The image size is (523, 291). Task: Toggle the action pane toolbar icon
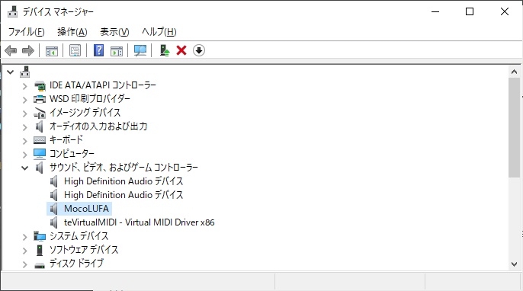pyautogui.click(x=117, y=51)
